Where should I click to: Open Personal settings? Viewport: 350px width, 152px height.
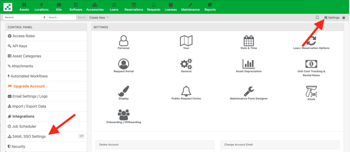pyautogui.click(x=124, y=42)
